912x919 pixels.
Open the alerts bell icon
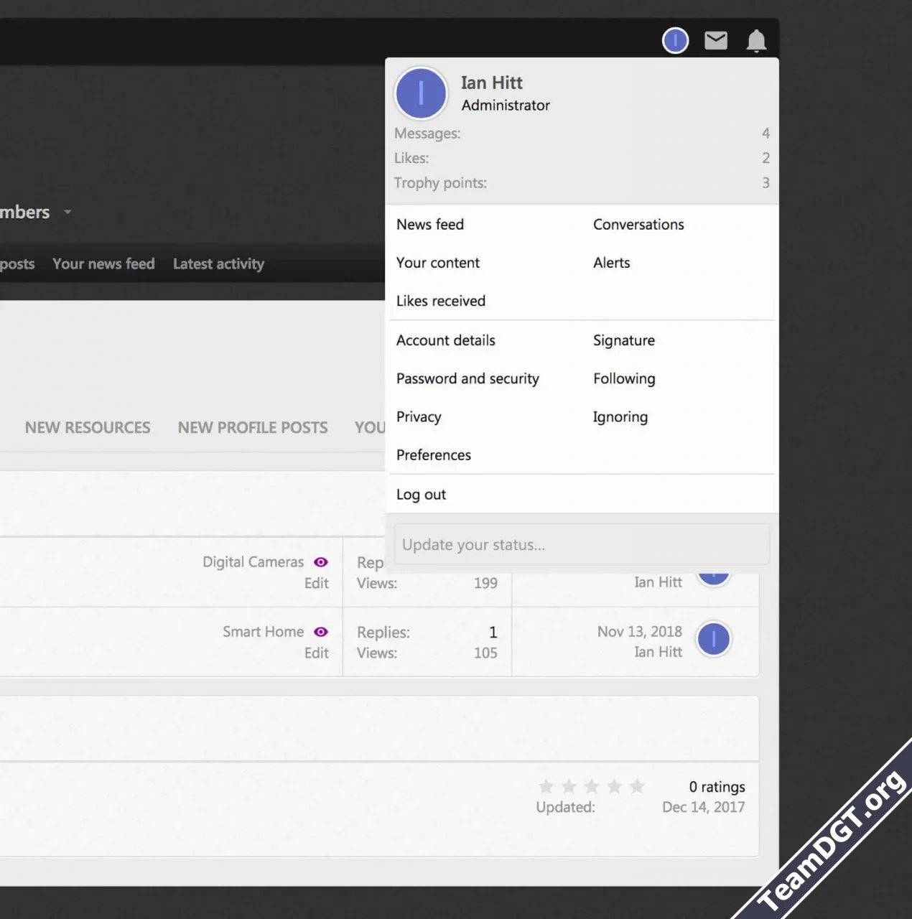tap(756, 41)
